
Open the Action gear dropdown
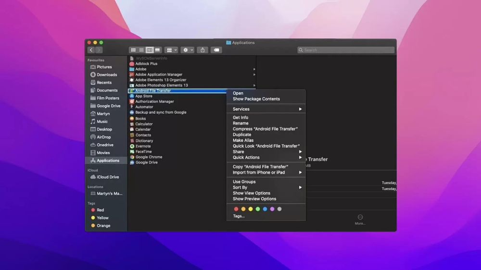(188, 50)
